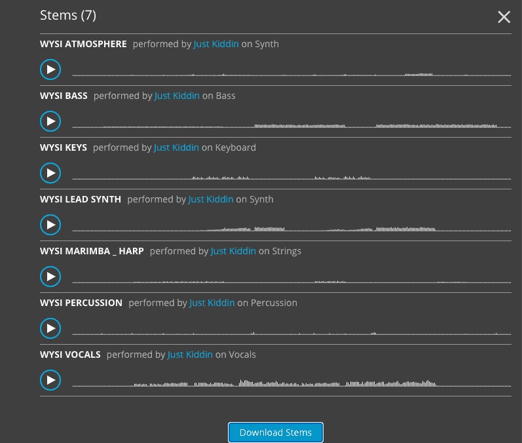Play the WYSI MARIMBA _ HARP stem
The height and width of the screenshot is (443, 522).
click(50, 277)
